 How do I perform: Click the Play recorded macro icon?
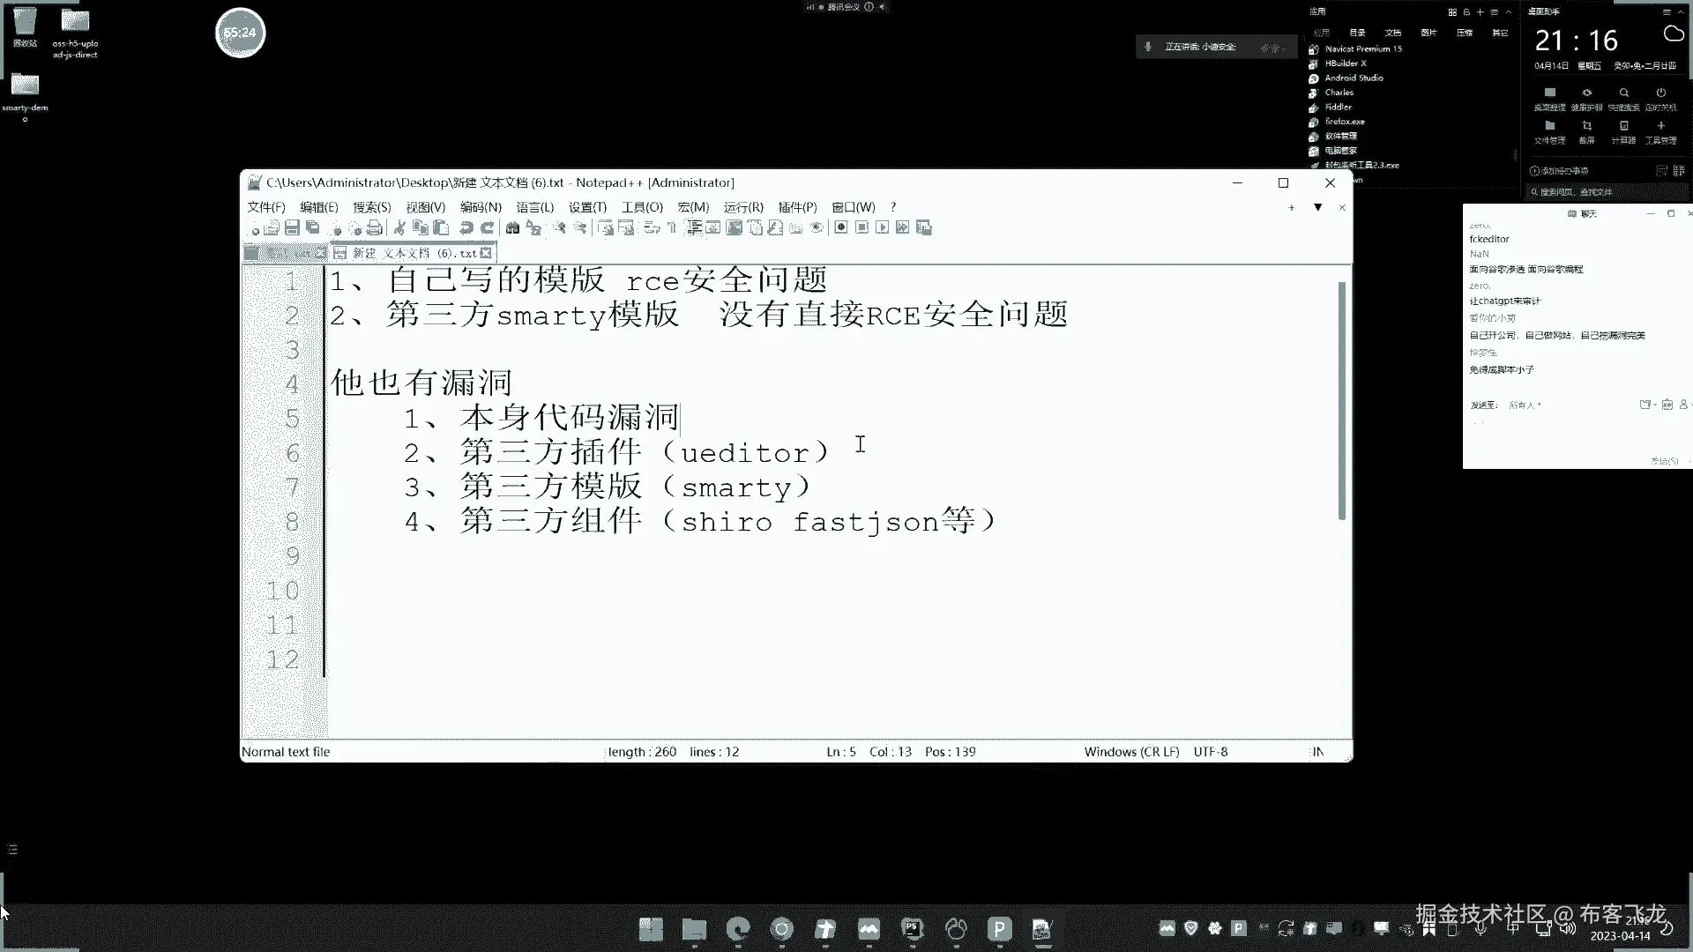(883, 228)
